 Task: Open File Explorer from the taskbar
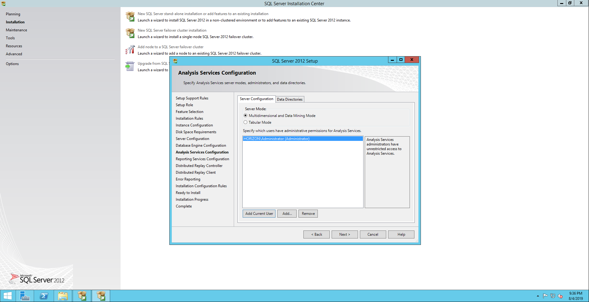63,296
